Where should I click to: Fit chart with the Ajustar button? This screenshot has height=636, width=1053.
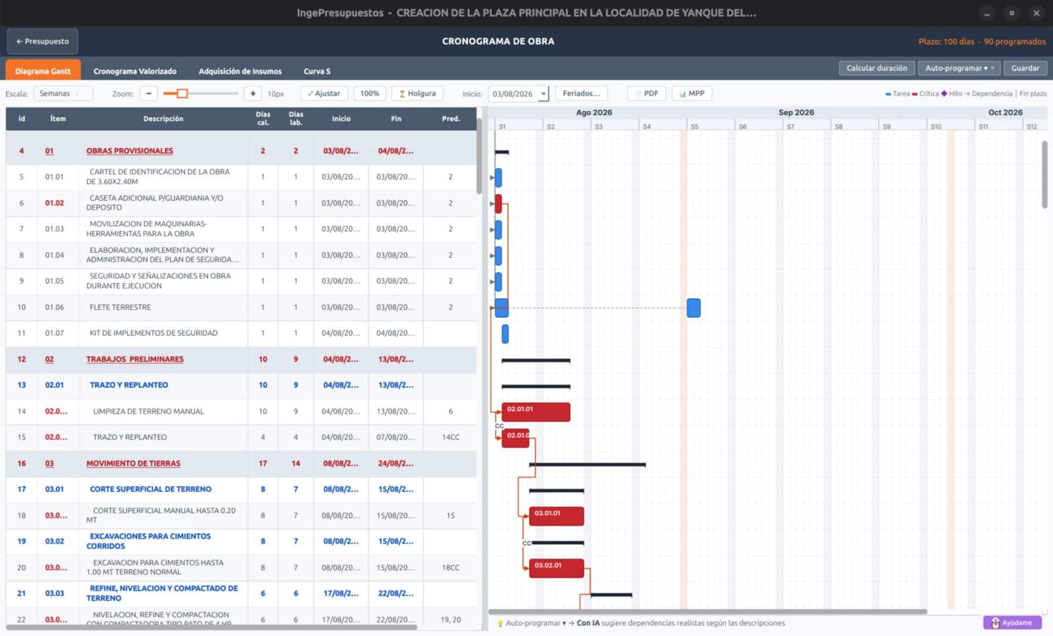324,94
